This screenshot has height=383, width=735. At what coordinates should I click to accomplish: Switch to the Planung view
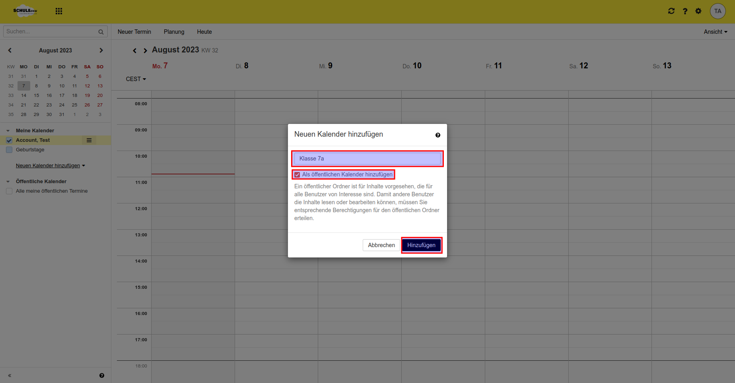pos(174,31)
